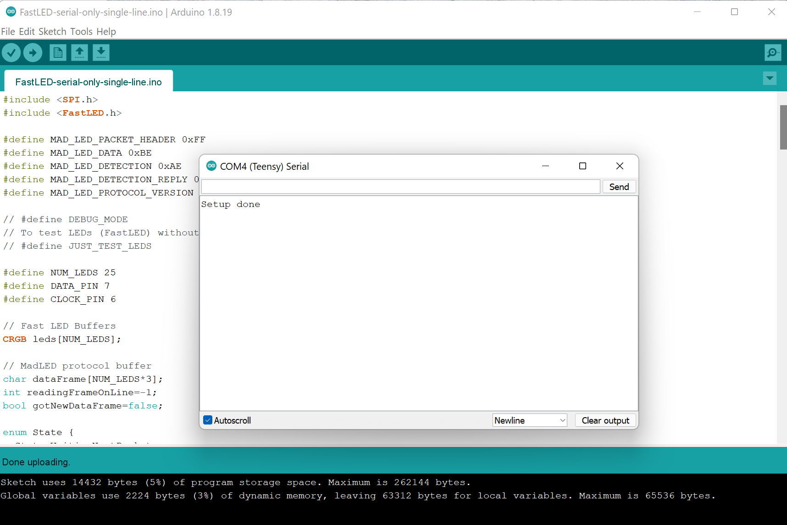
Task: Click the '#include <FastLED.h>' code line
Action: pos(62,113)
